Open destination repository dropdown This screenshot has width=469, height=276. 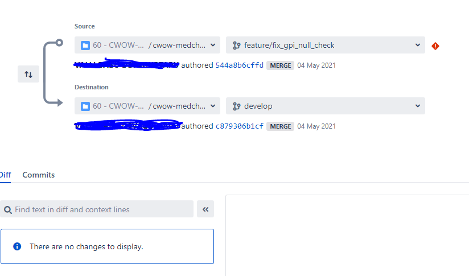click(147, 106)
